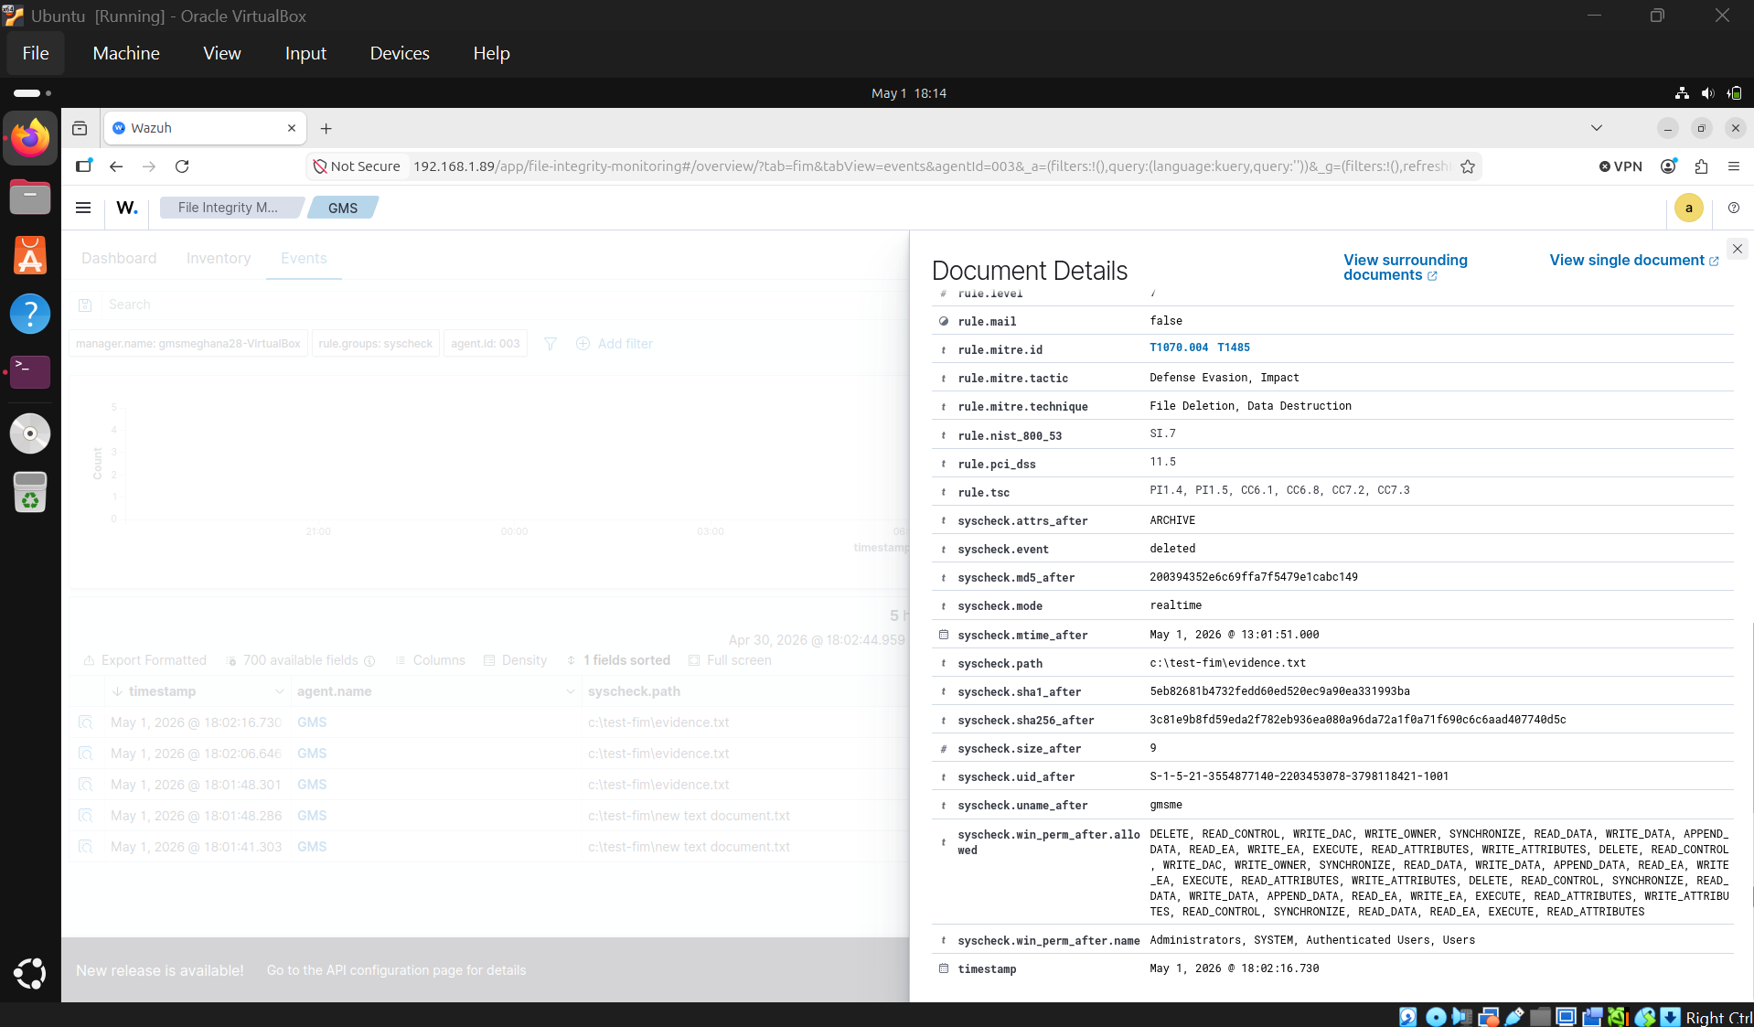Open Trash from Ubuntu dock
The width and height of the screenshot is (1754, 1027).
pos(30,492)
